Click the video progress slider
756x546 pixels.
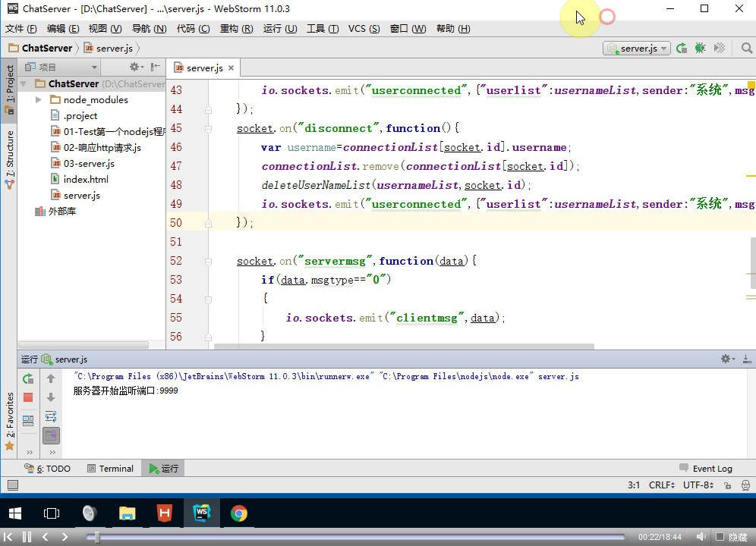(x=96, y=537)
